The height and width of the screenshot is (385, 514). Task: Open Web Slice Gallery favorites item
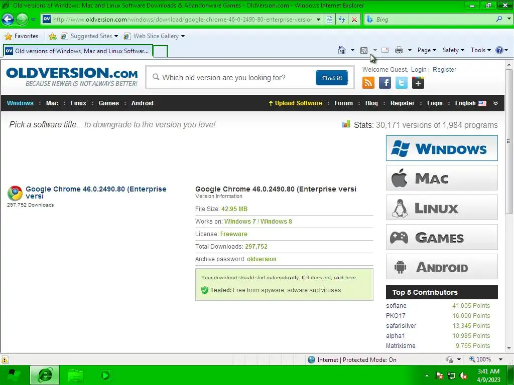click(x=154, y=36)
